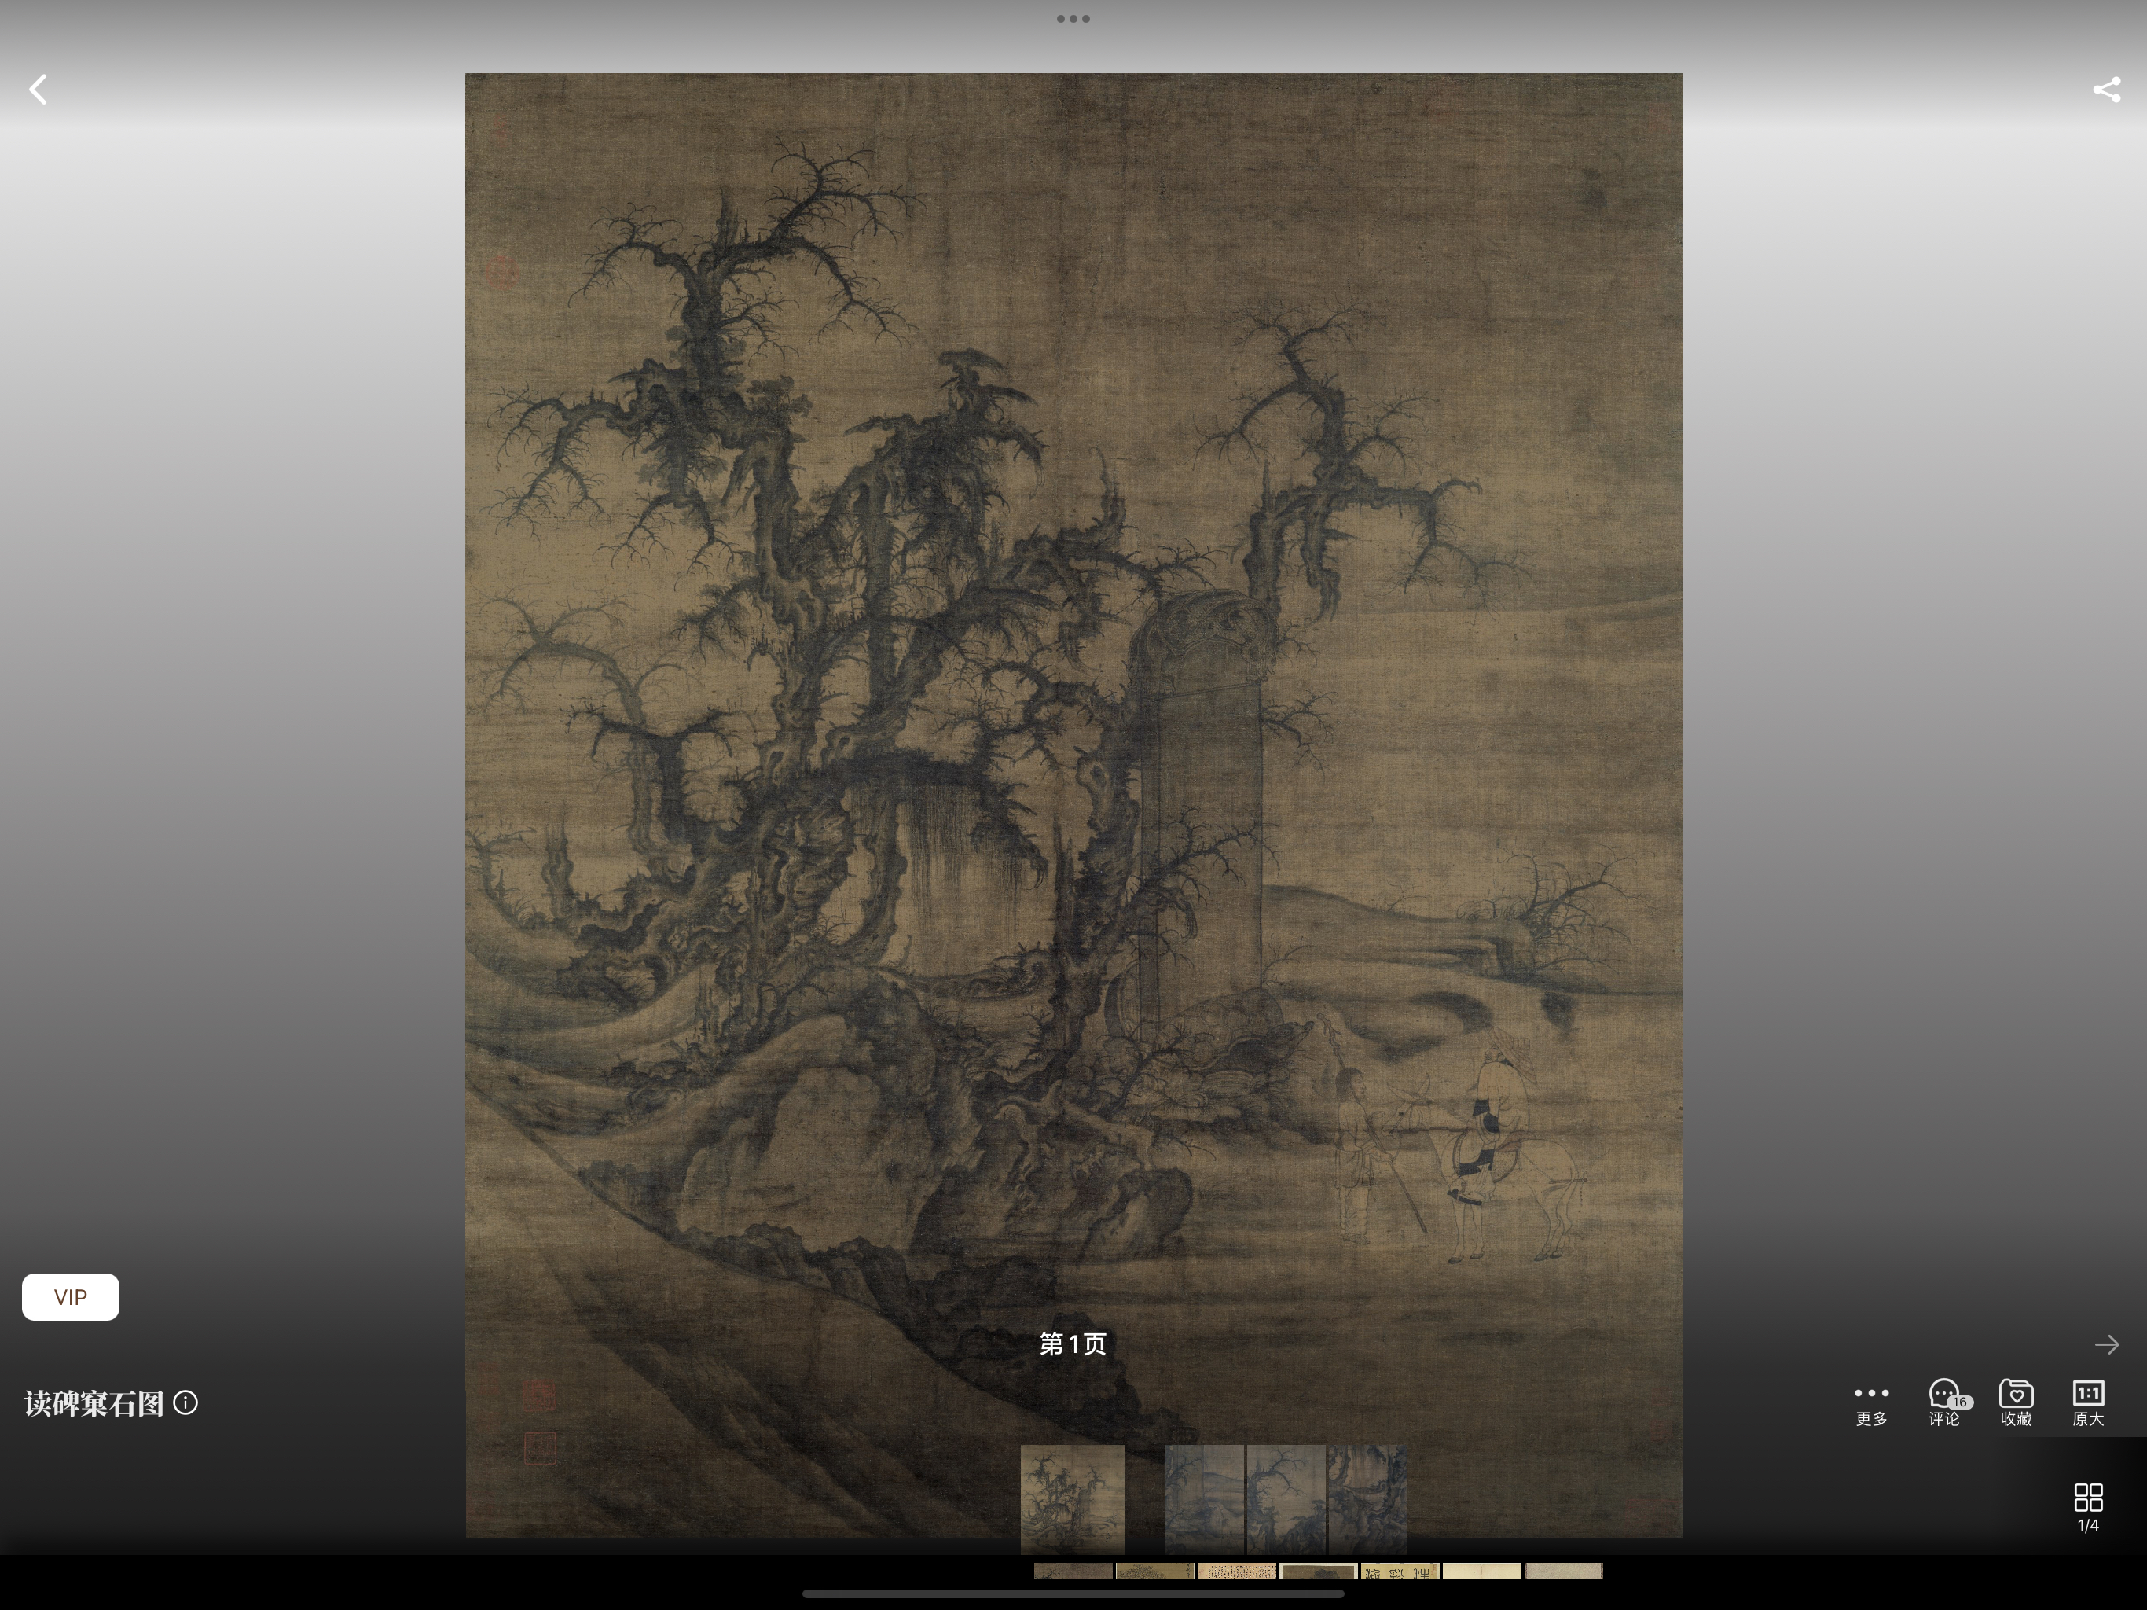
Task: Select the first full-painting page thumbnail
Action: pos(1073,1499)
